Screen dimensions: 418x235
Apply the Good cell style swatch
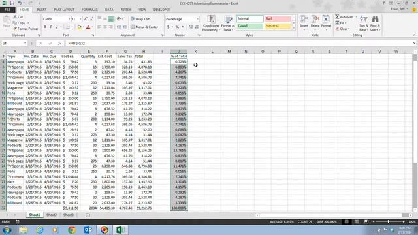[249, 26]
